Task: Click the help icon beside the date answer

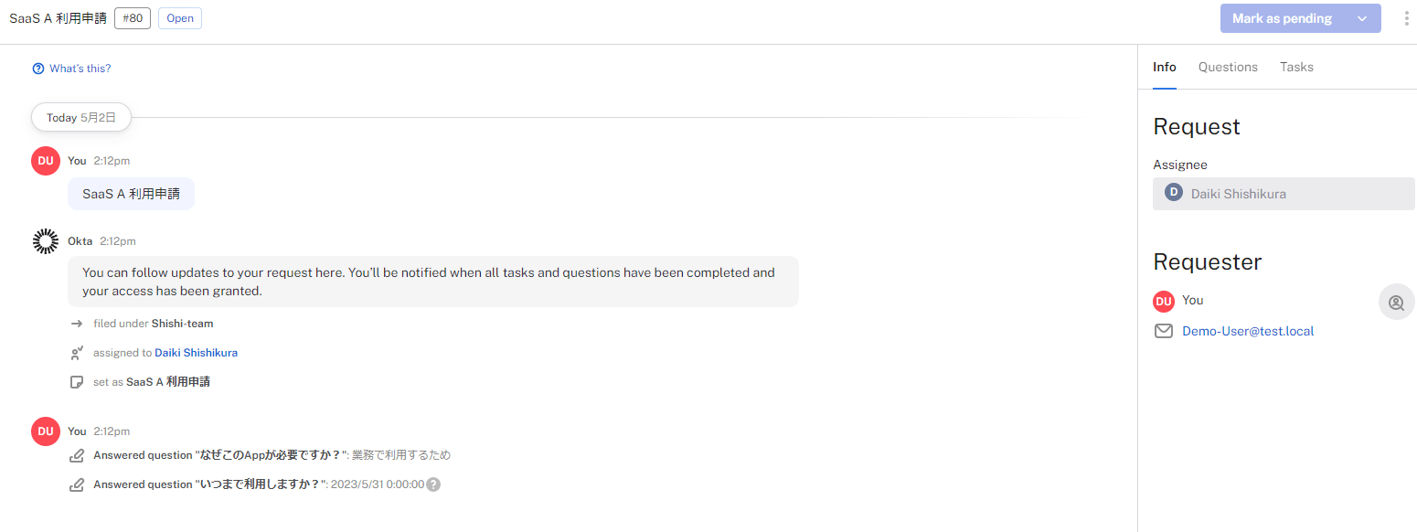Action: (x=433, y=484)
